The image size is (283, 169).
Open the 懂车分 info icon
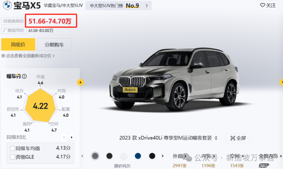coord(24,76)
